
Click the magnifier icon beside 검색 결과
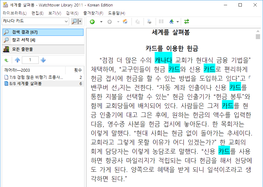6,32
